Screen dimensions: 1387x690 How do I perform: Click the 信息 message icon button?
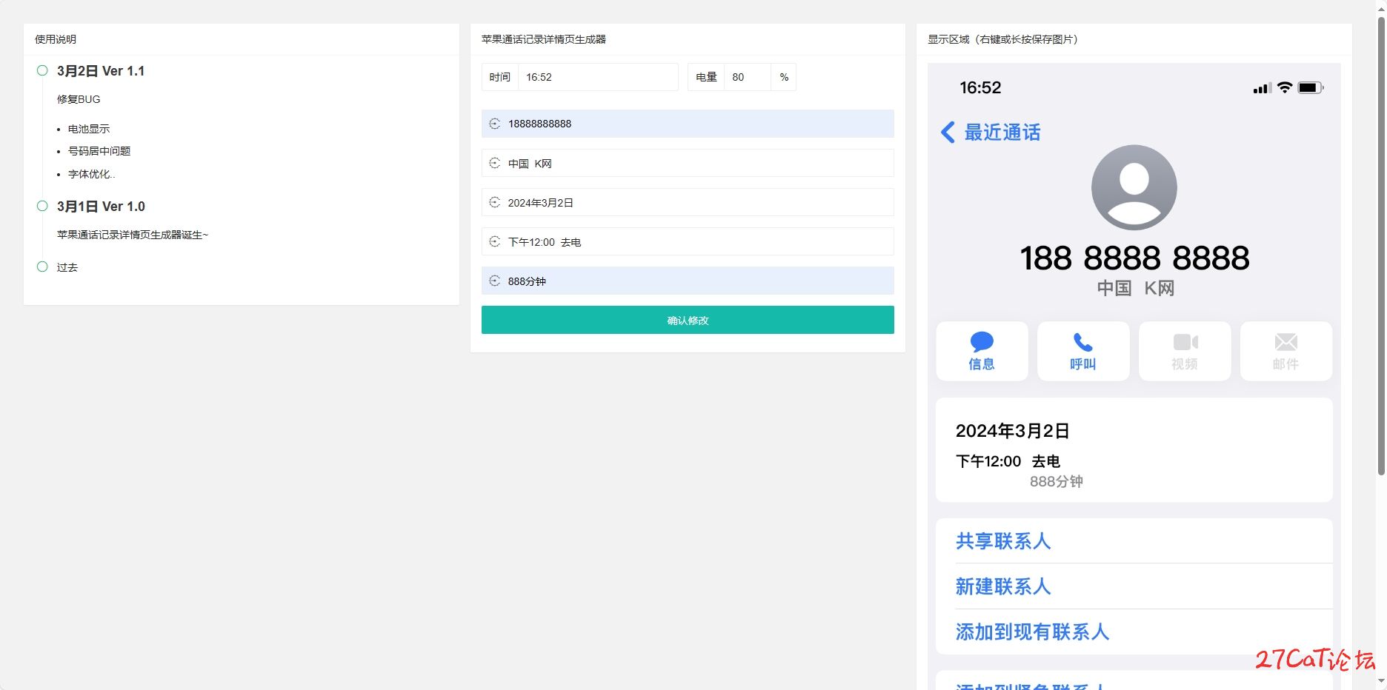click(x=982, y=351)
